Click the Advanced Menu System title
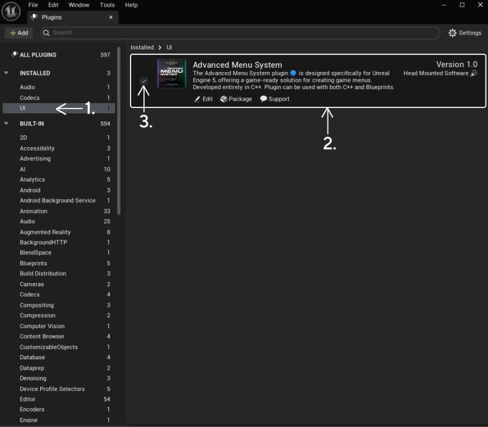Image resolution: width=488 pixels, height=427 pixels. 237,65
